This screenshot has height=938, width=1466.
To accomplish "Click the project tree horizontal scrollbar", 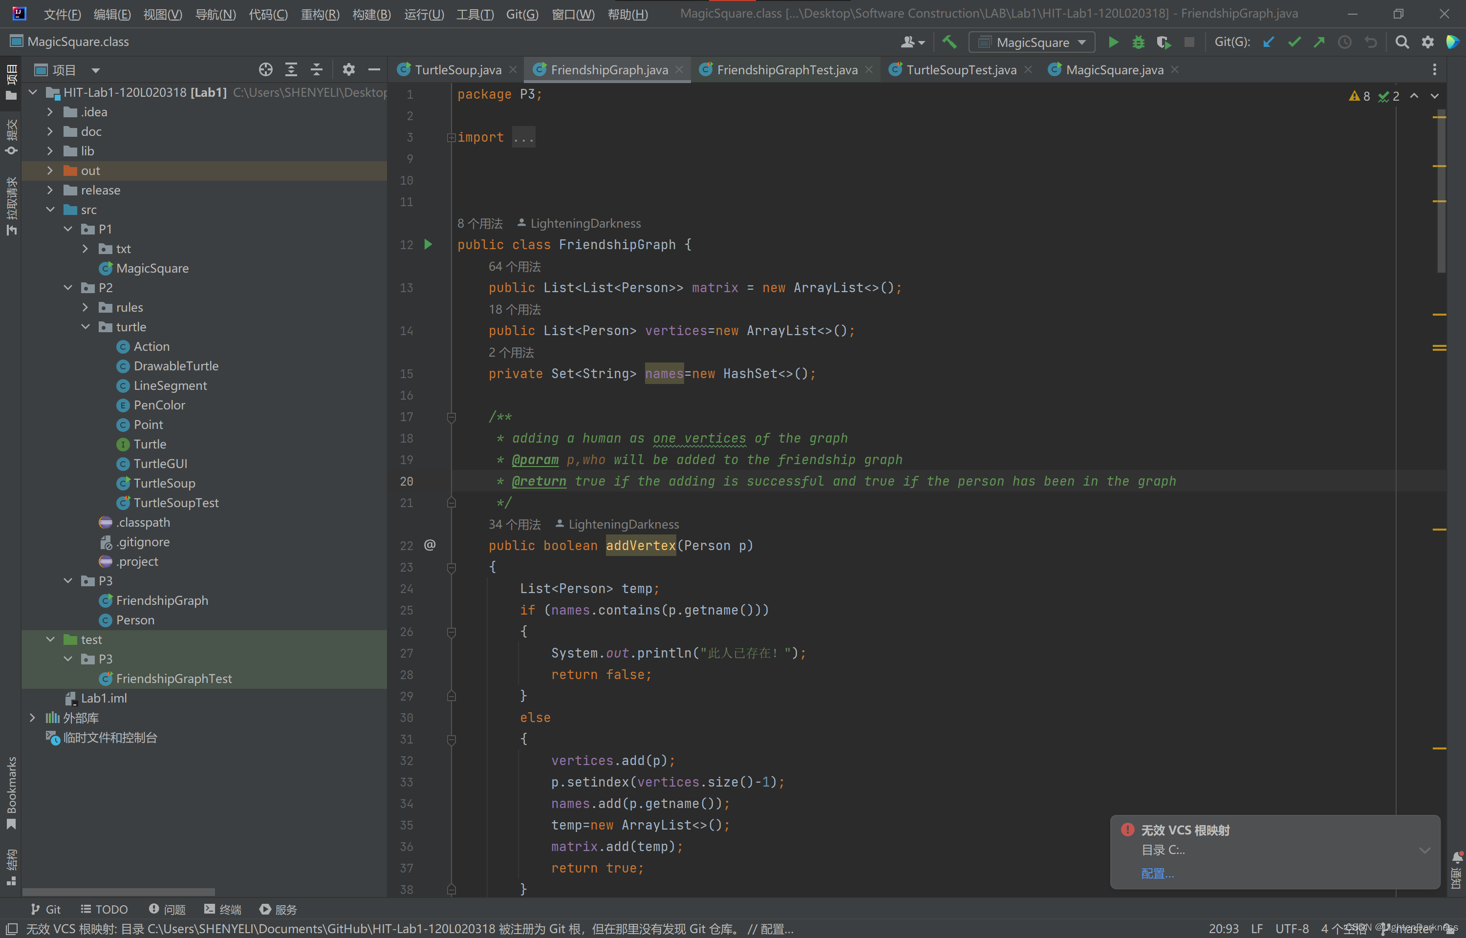I will pos(119,892).
